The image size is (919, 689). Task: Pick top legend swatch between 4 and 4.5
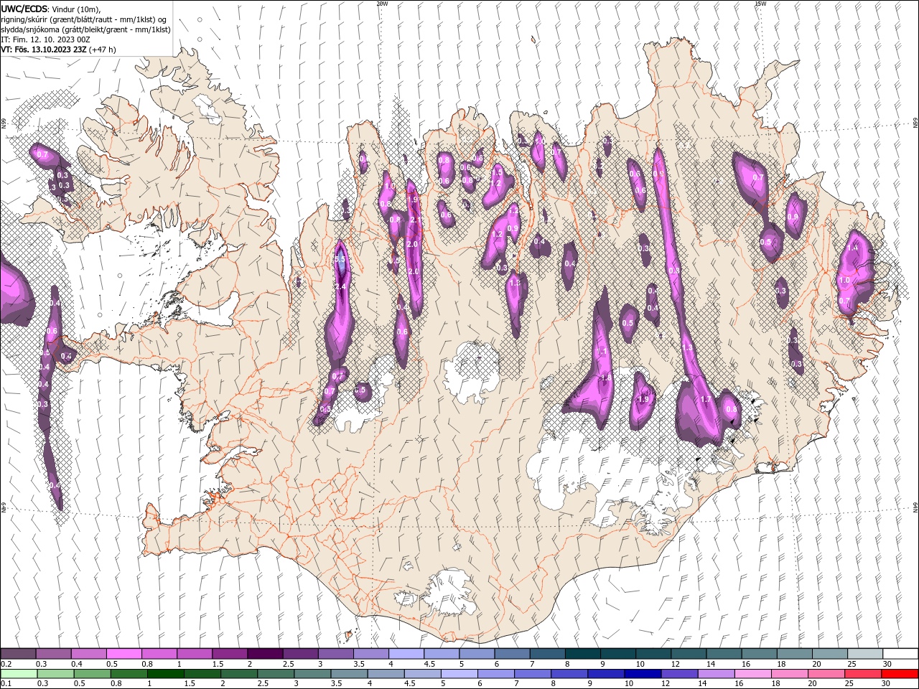tap(406, 654)
